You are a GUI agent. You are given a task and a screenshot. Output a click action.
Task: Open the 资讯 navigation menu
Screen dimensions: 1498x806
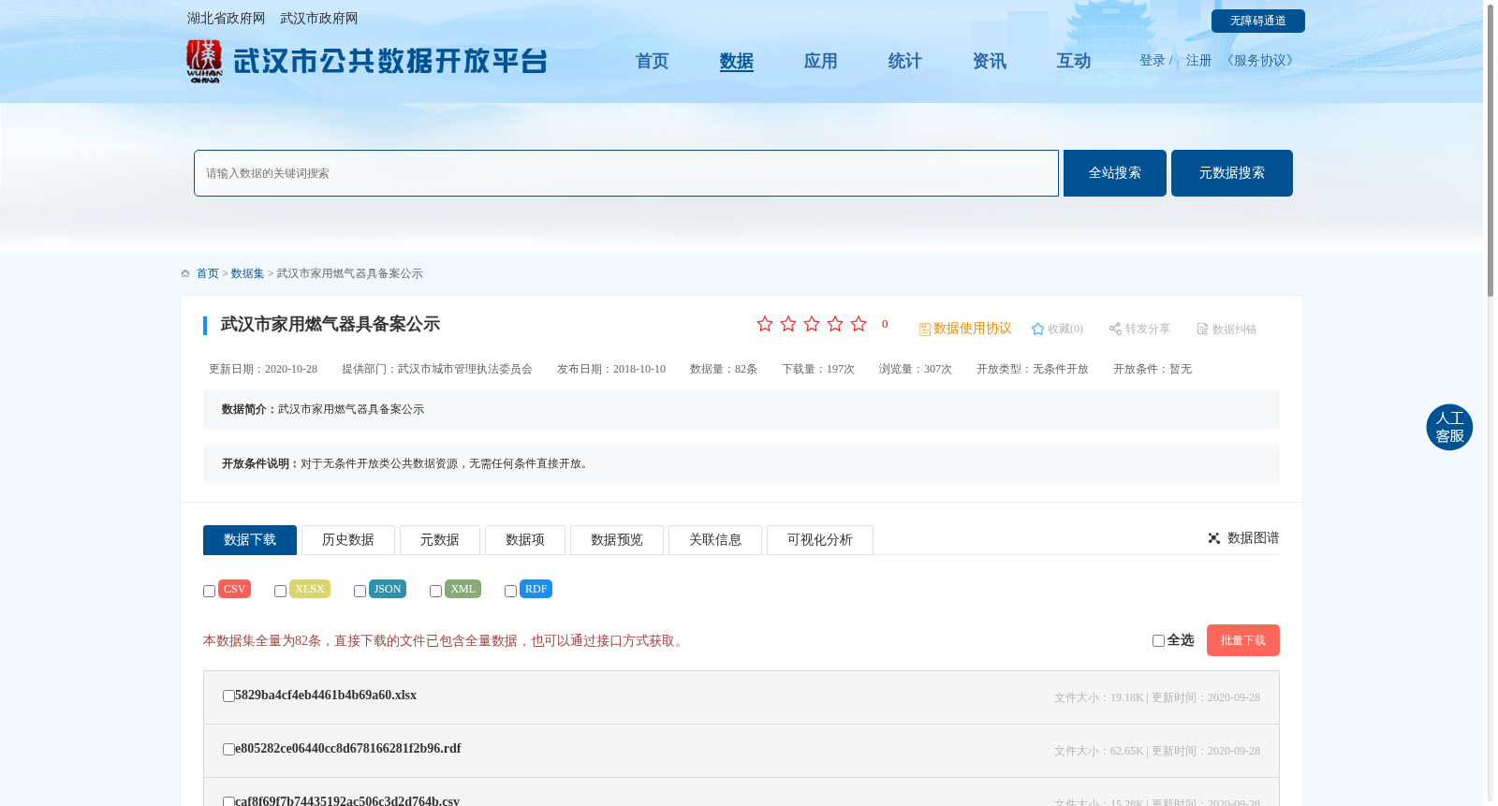click(x=990, y=61)
